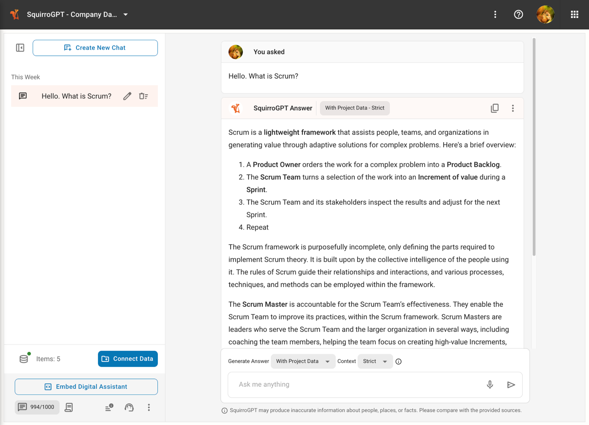The image size is (589, 425).
Task: Open the support headset icon
Action: [x=129, y=407]
